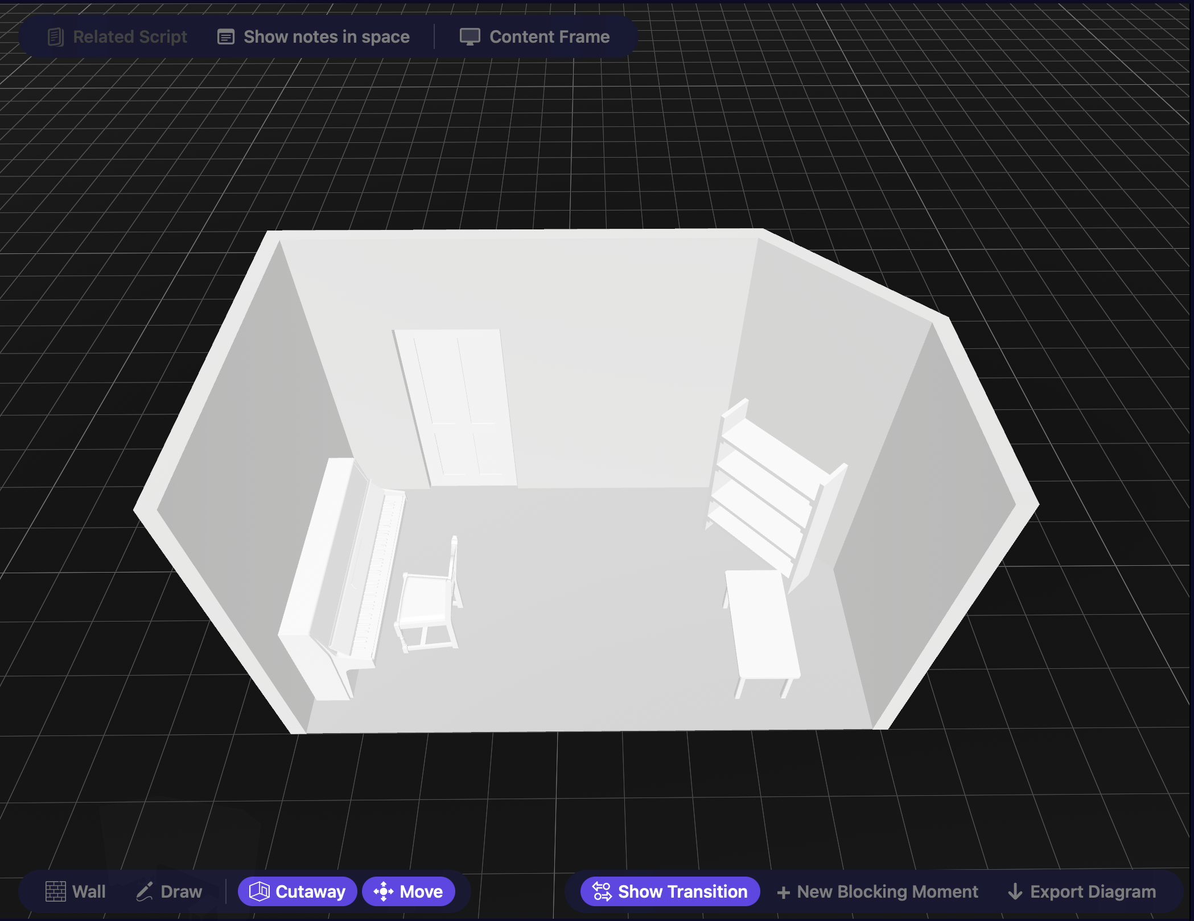Select the door on the back wall

pyautogui.click(x=455, y=407)
